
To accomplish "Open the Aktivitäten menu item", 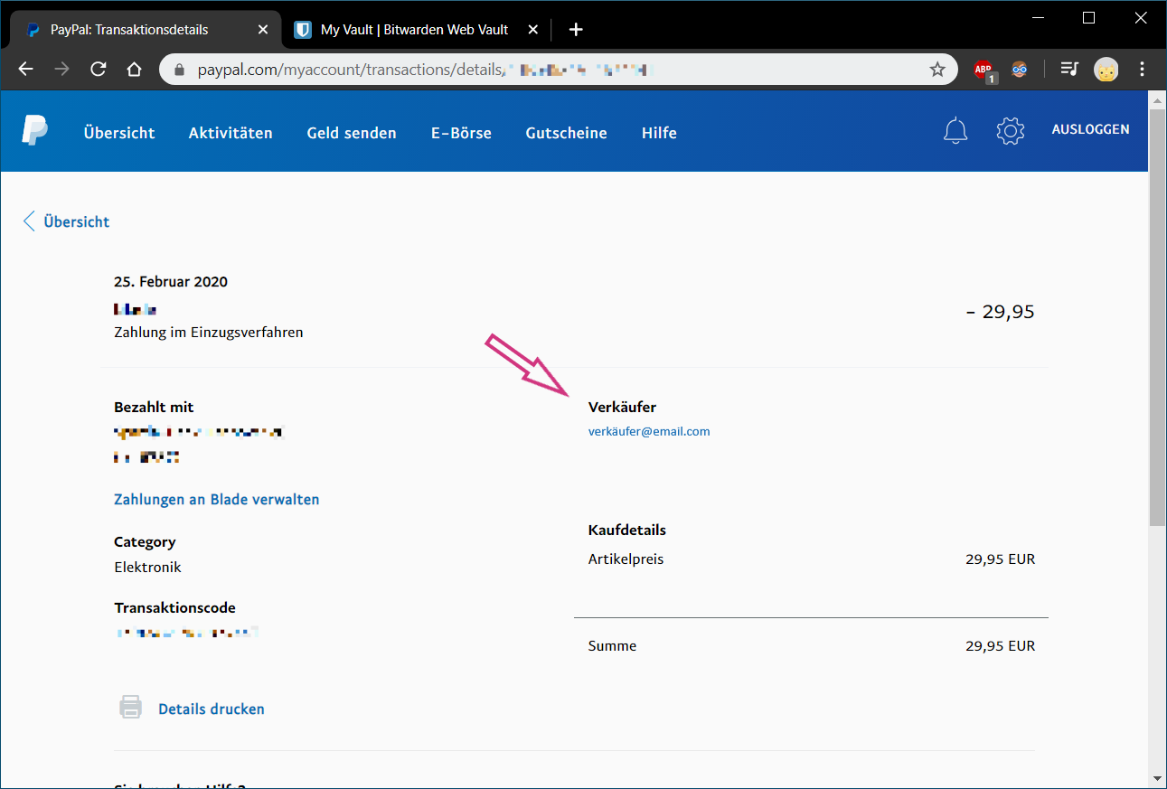I will point(231,133).
